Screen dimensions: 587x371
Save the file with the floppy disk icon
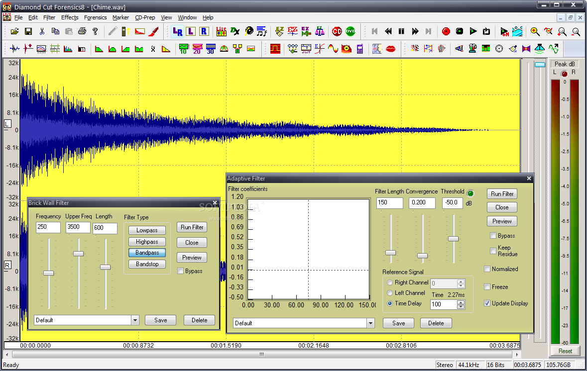click(x=28, y=31)
